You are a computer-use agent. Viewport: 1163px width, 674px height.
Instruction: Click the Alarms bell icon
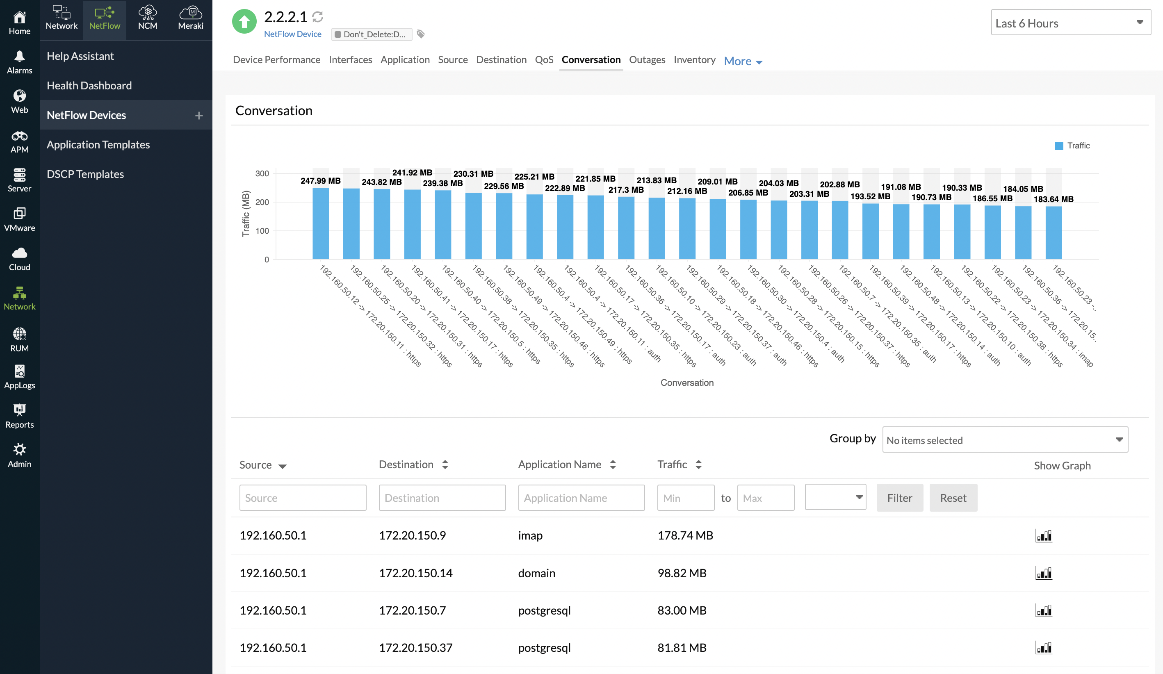(x=19, y=57)
